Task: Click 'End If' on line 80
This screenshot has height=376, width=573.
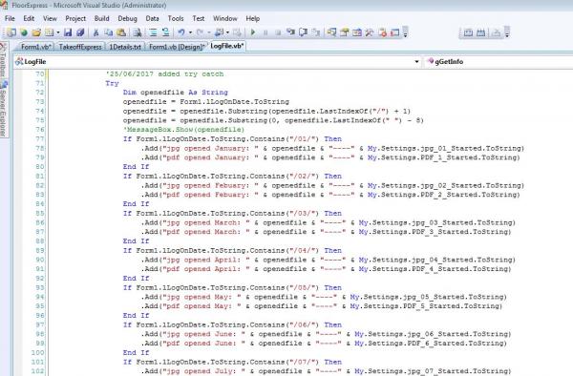Action: pyautogui.click(x=136, y=167)
